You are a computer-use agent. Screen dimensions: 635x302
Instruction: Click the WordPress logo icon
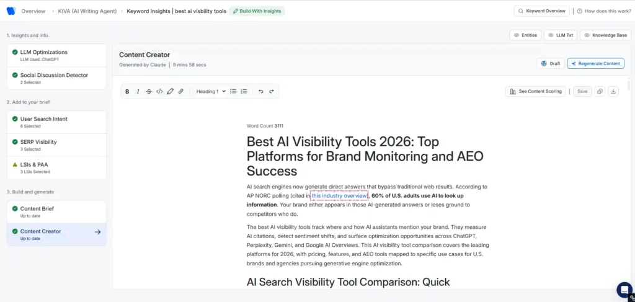click(544, 63)
